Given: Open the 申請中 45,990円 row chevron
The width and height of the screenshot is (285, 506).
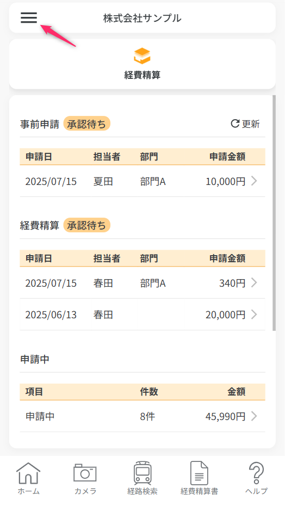Looking at the screenshot, I should (254, 416).
